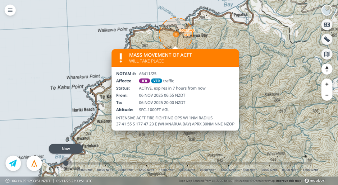The width and height of the screenshot is (338, 185).
Task: Click the clock icon in status bar
Action: point(7,181)
